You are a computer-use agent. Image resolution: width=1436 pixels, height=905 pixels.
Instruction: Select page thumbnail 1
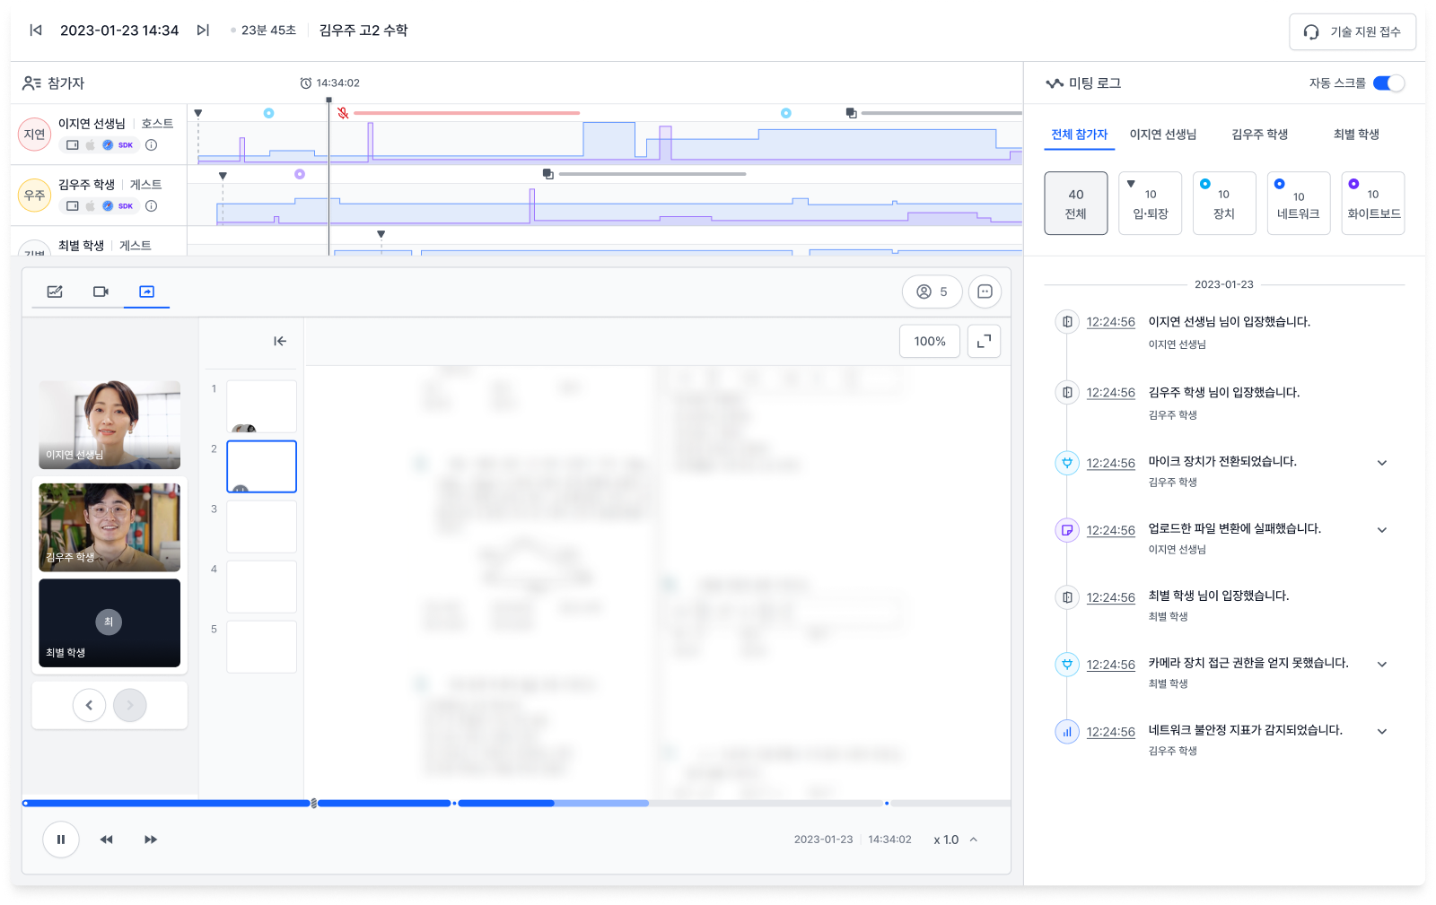point(261,406)
